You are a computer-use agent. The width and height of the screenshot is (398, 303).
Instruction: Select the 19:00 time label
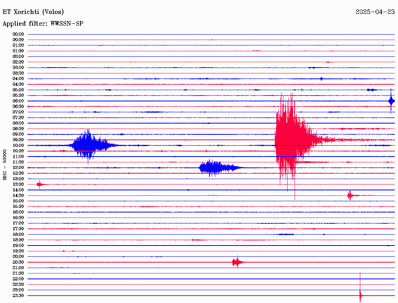(x=18, y=246)
